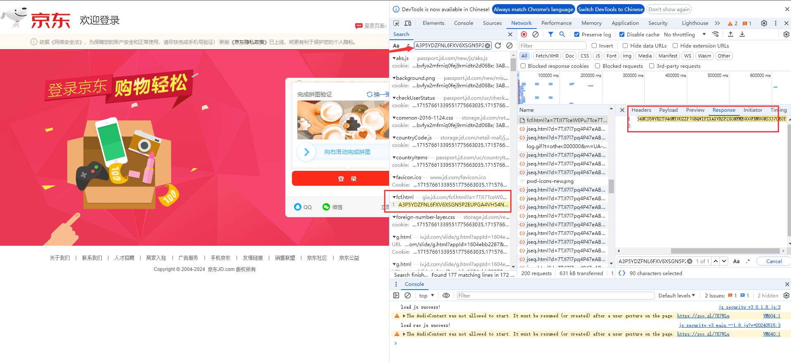Click the captcha slider arrow handle

click(x=306, y=152)
